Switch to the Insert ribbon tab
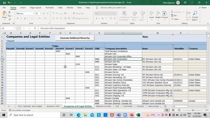This screenshot has height=118, width=210. coord(23,8)
